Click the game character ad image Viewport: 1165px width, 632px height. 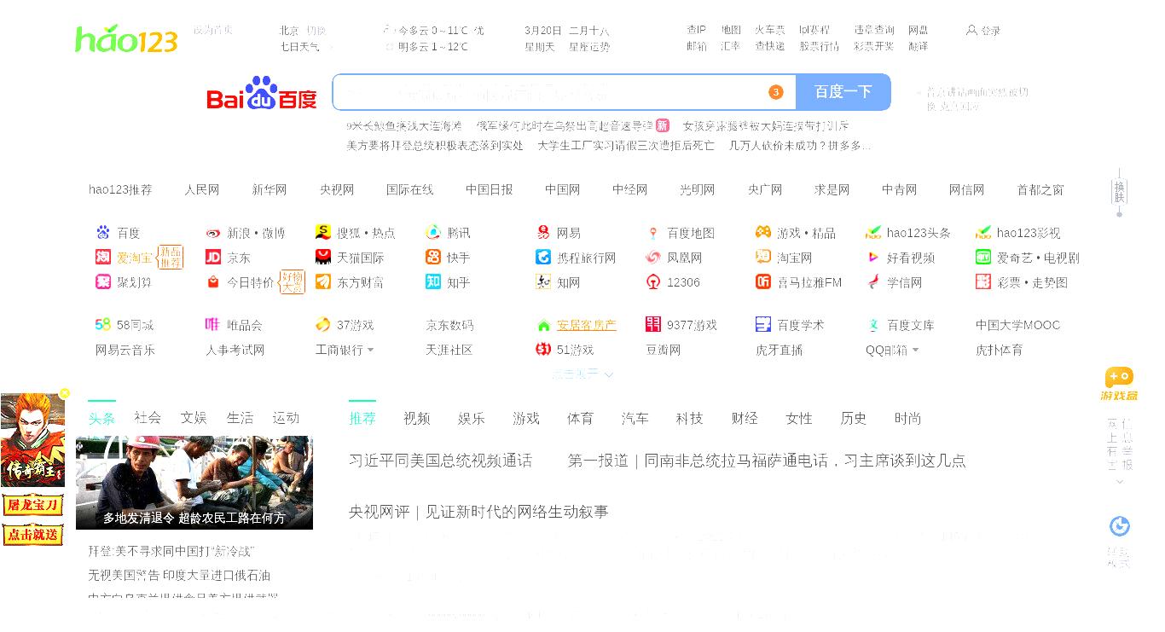click(32, 440)
